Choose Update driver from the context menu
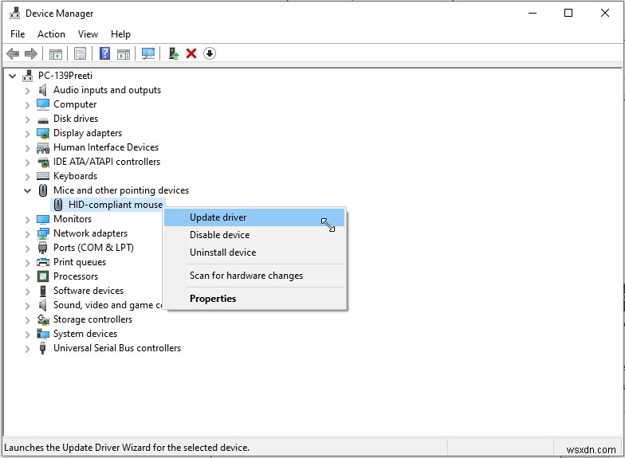The height and width of the screenshot is (458, 625). (x=254, y=217)
